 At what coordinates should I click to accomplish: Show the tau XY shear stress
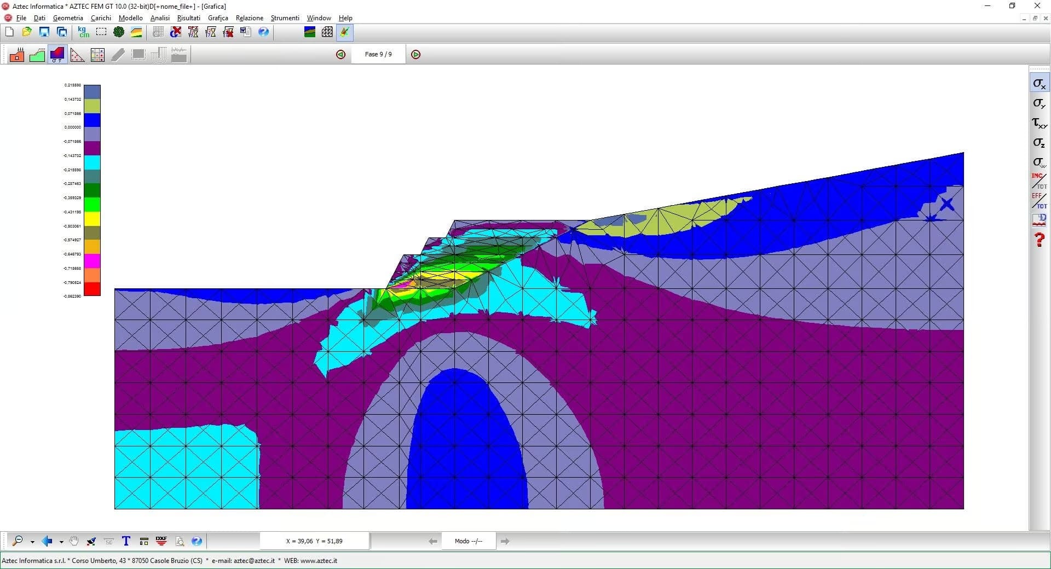(1038, 123)
